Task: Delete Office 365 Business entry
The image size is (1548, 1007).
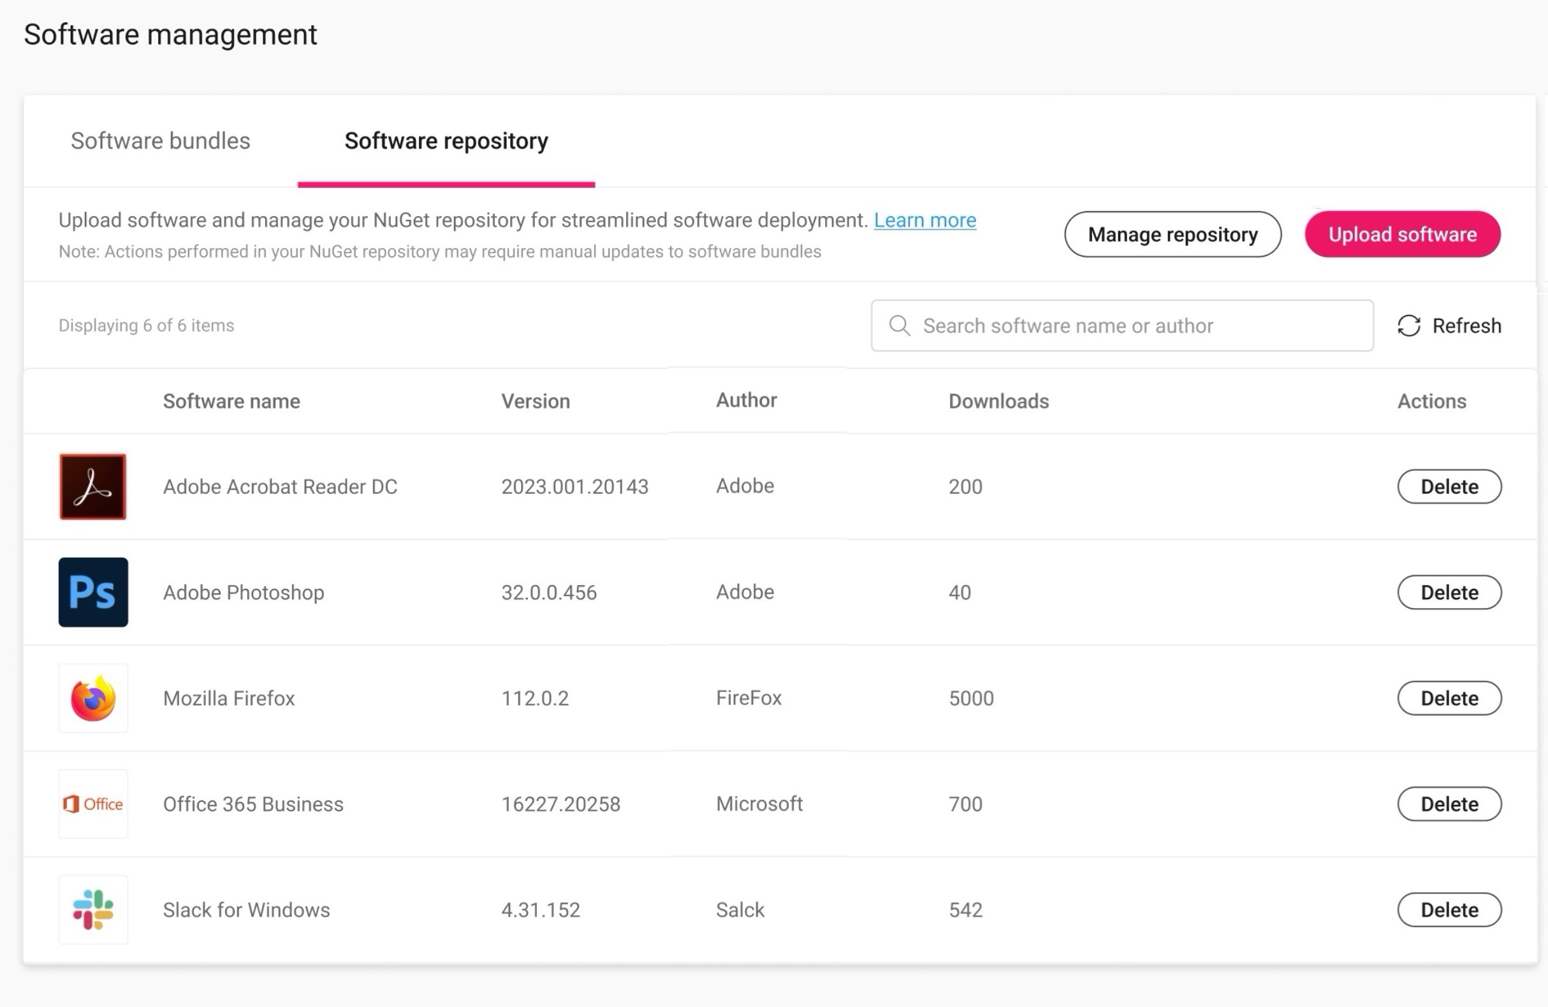Action: pos(1449,804)
